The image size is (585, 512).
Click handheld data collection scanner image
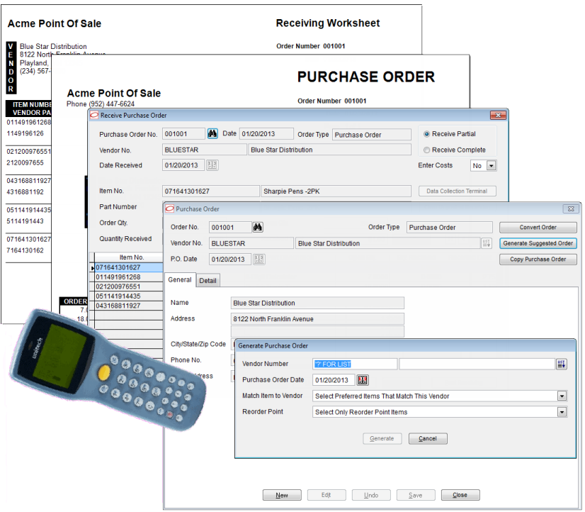pos(108,369)
